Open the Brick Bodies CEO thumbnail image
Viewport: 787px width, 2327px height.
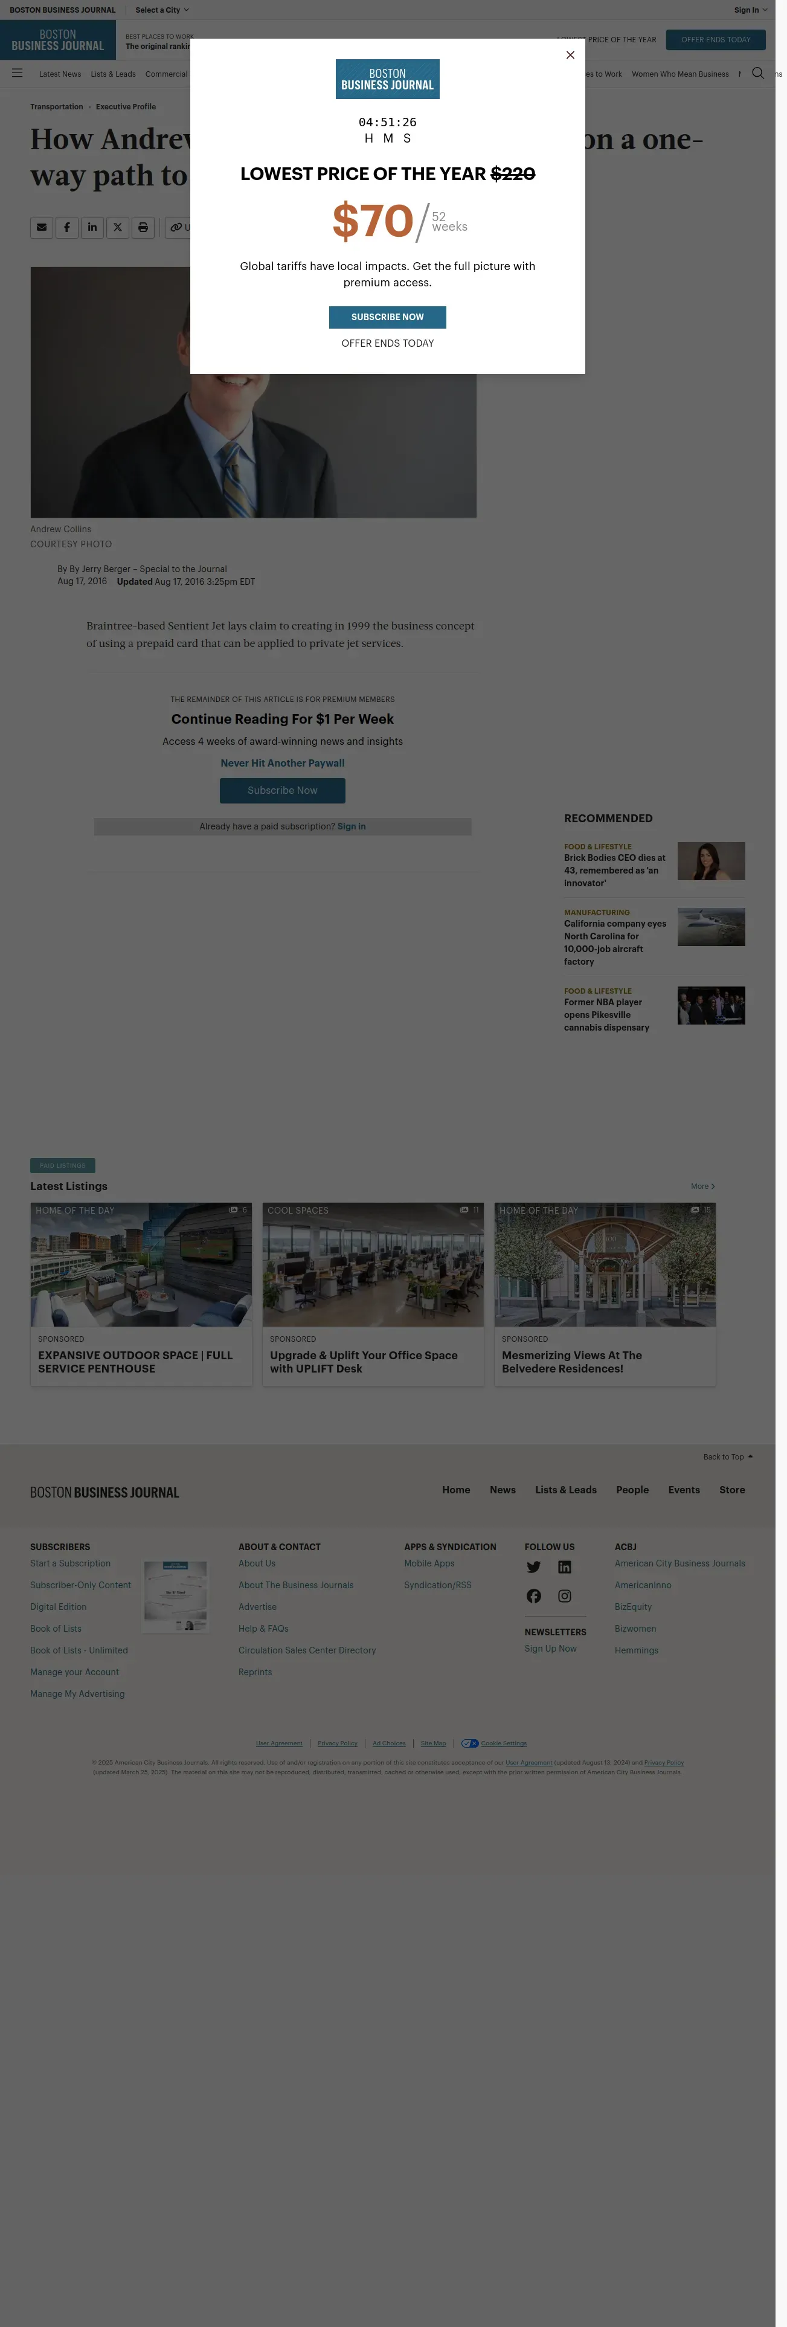(711, 861)
